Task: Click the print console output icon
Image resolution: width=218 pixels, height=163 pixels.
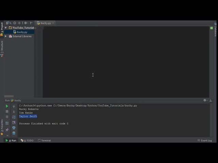Action: tap(14, 128)
